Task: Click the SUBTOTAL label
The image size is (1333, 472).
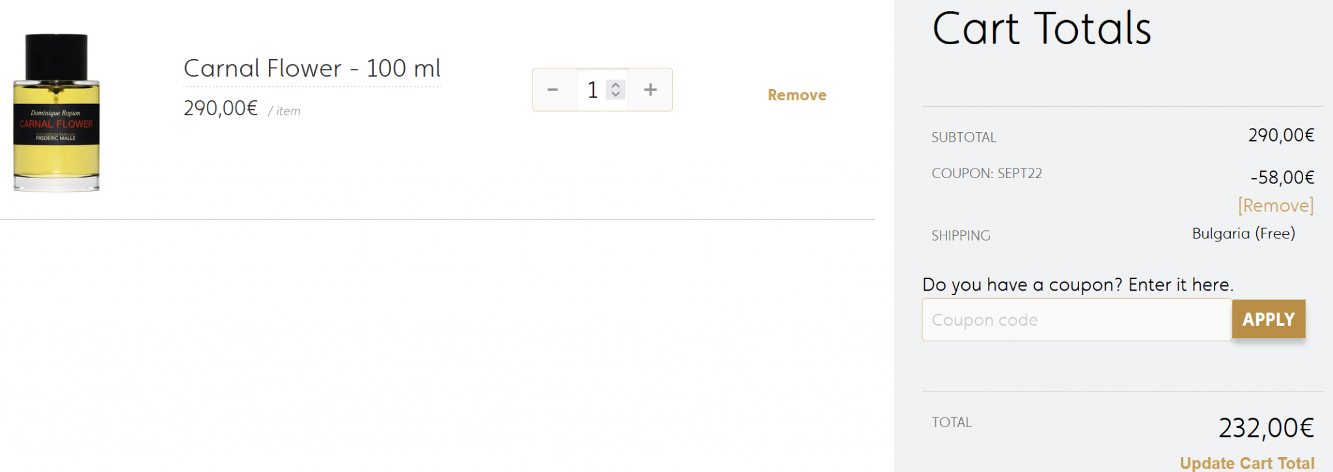Action: (963, 137)
